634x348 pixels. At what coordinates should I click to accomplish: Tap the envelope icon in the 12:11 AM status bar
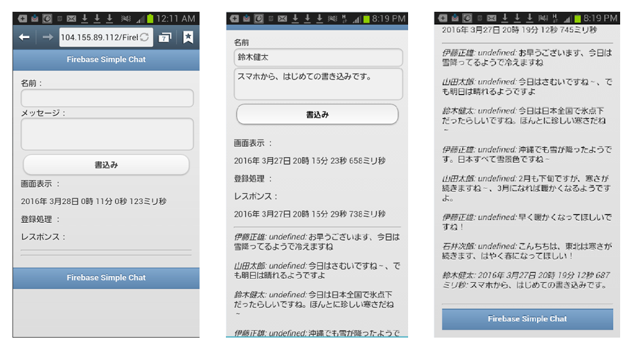71,19
